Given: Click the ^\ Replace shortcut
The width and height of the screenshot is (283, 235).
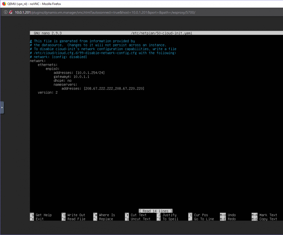Looking at the screenshot, I should pyautogui.click(x=103, y=219).
